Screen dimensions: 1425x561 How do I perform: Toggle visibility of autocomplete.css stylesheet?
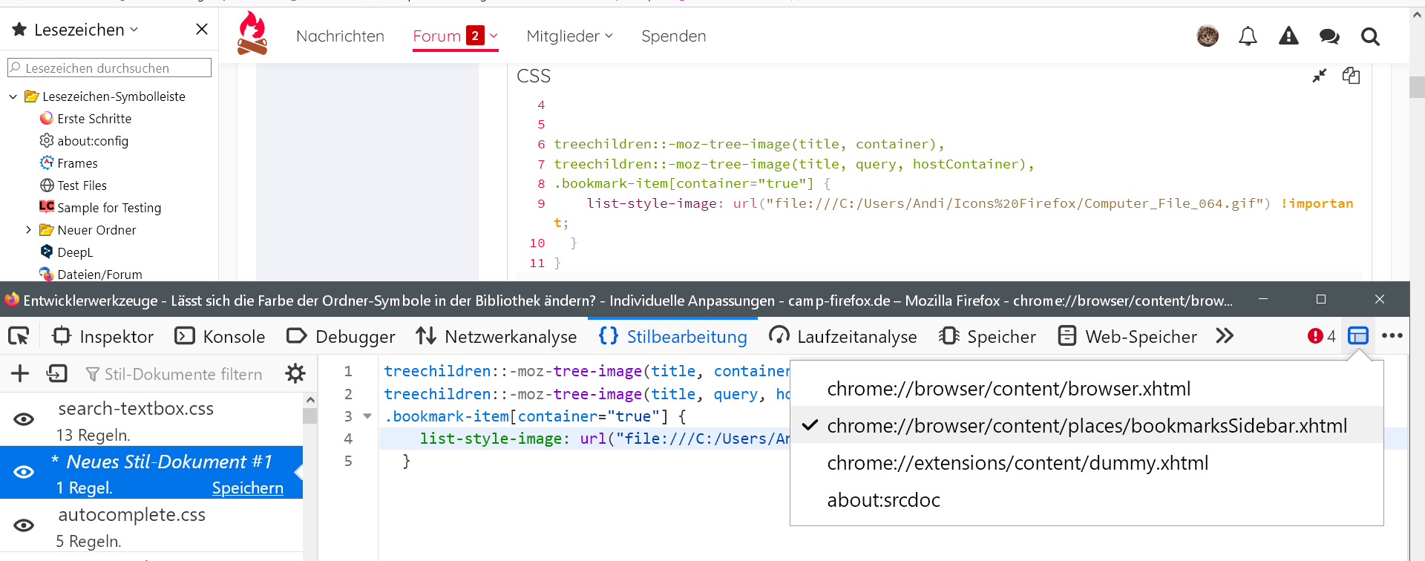(24, 525)
